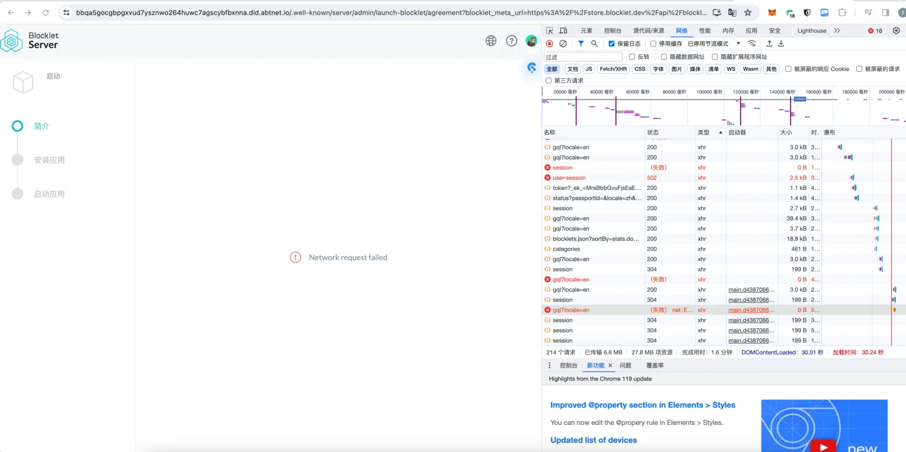Click the 过滤 filter input field

point(583,57)
